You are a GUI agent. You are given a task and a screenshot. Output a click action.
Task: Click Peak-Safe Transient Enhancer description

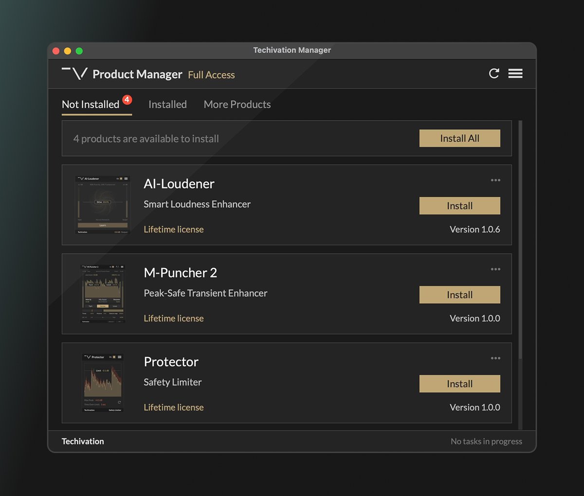click(205, 293)
